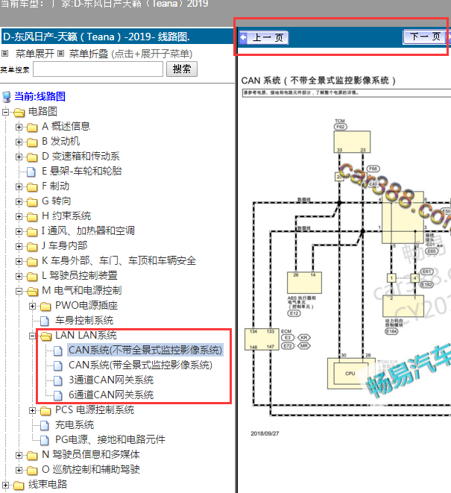451x493 pixels.
Task: Expand the J 车身内部 folder
Action: click(x=19, y=246)
